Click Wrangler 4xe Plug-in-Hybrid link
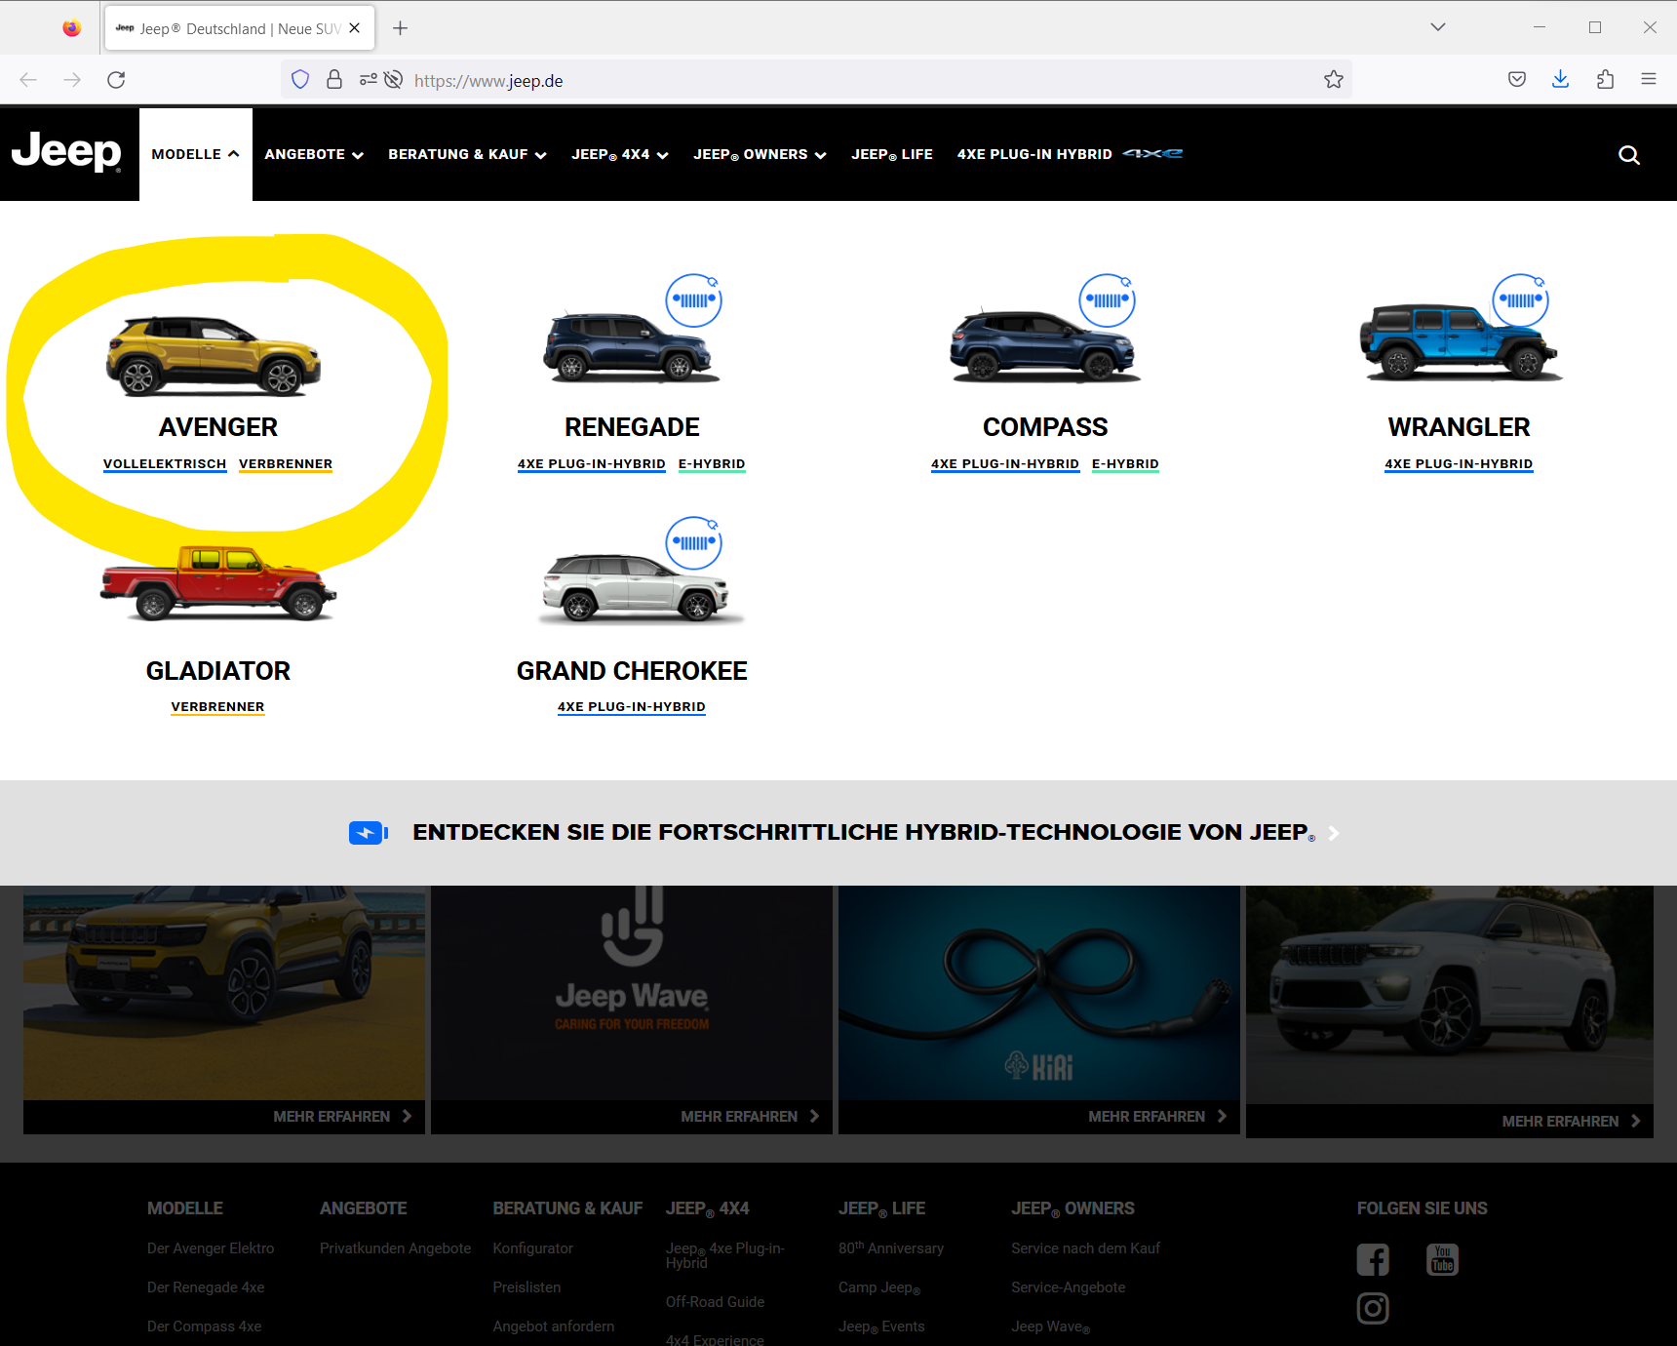This screenshot has width=1677, height=1346. pos(1459,464)
